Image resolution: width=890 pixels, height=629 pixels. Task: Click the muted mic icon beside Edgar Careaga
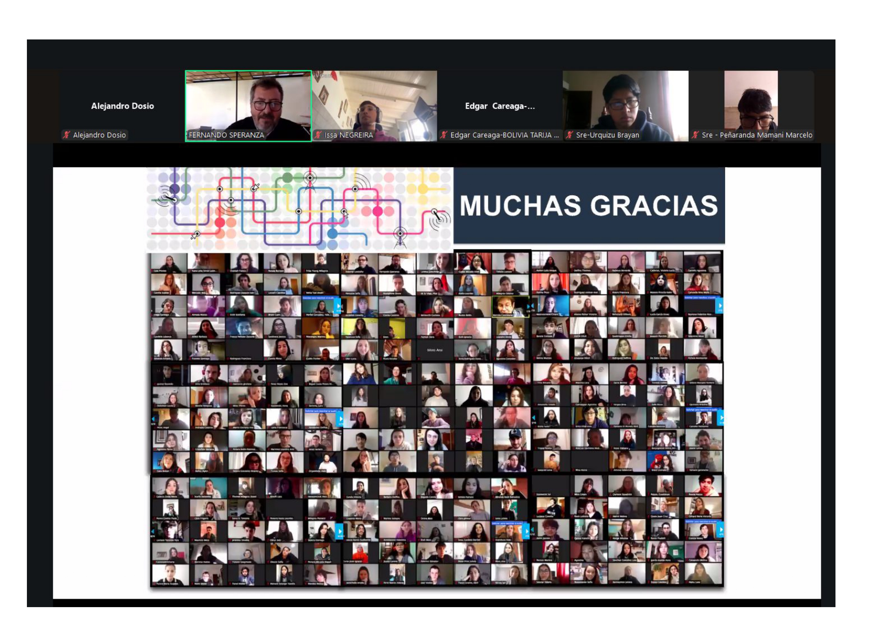point(444,135)
